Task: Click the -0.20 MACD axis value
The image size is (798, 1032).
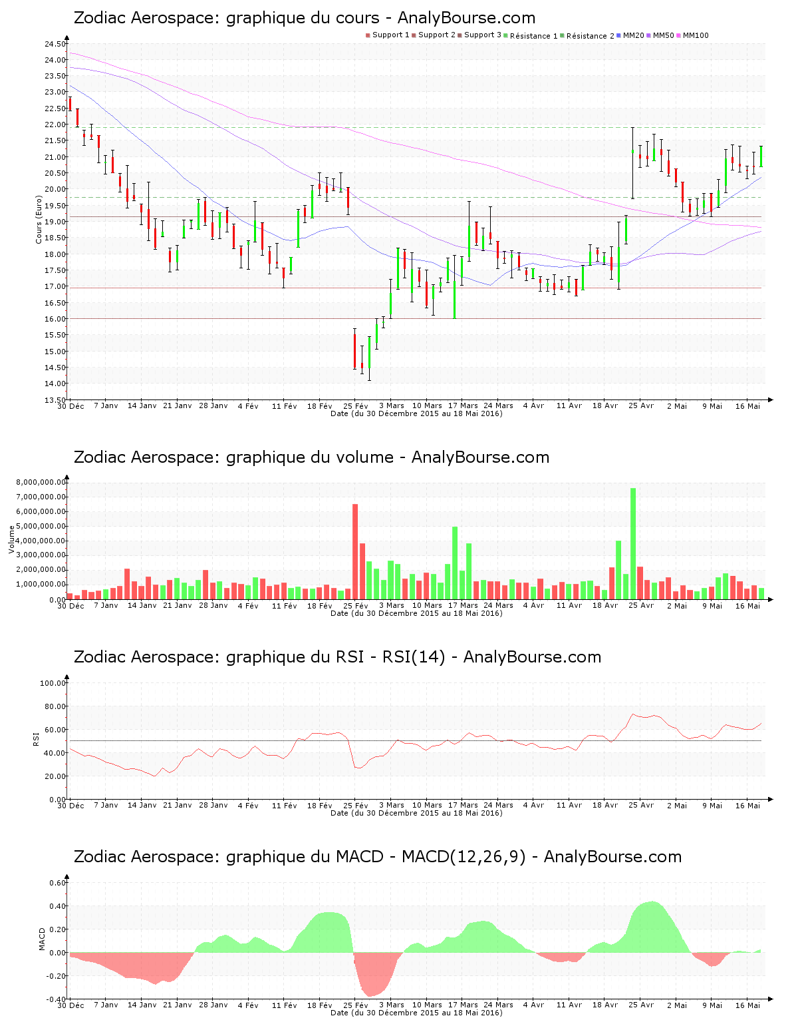Action: tap(57, 976)
